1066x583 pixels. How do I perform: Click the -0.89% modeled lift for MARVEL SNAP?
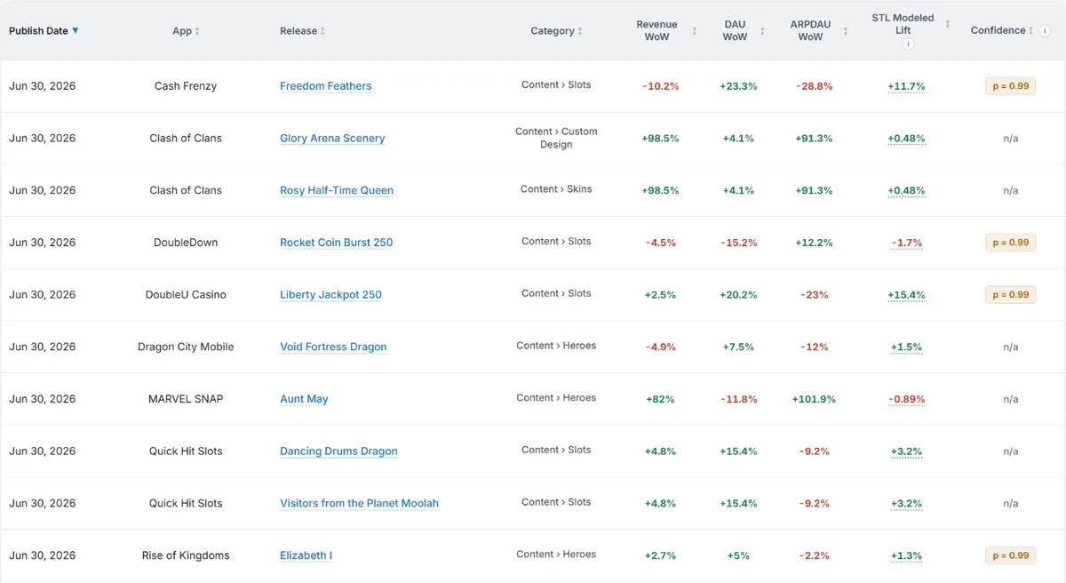point(906,399)
